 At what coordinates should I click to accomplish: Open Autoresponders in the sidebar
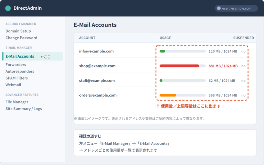tap(20, 72)
